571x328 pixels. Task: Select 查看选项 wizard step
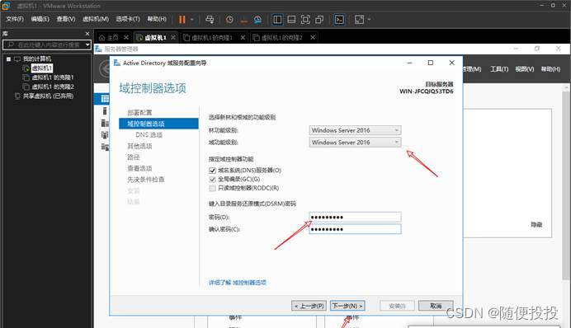click(139, 168)
